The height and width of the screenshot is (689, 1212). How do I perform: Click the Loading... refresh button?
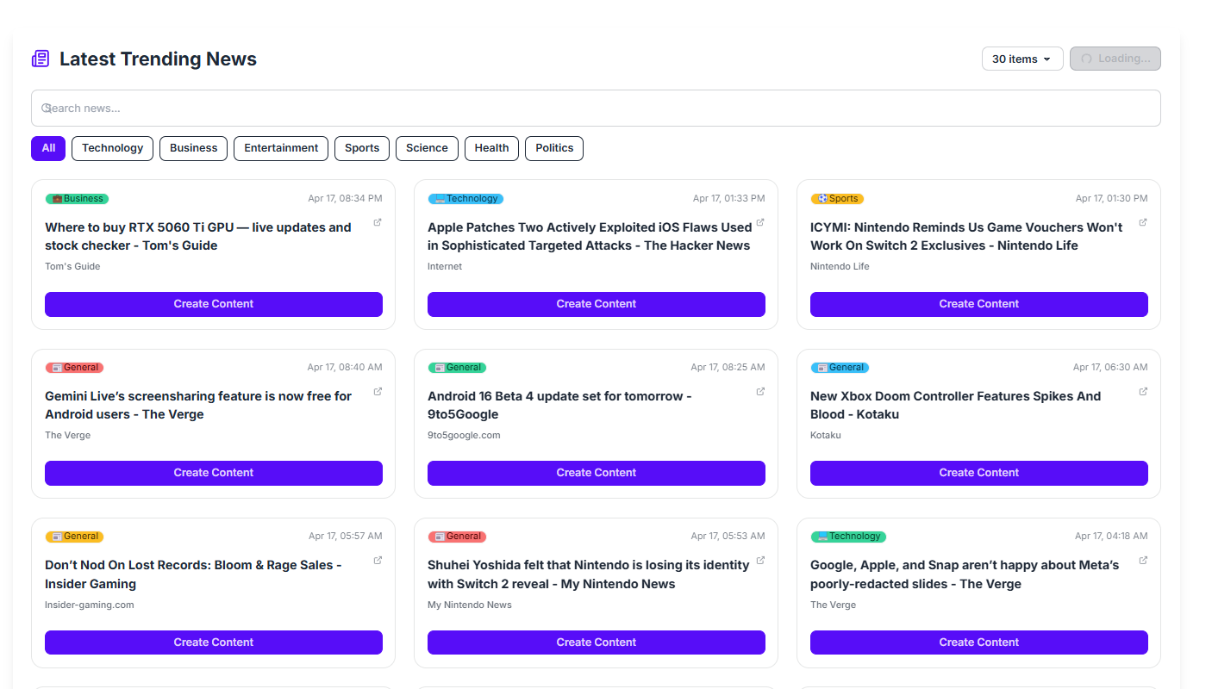click(x=1115, y=59)
